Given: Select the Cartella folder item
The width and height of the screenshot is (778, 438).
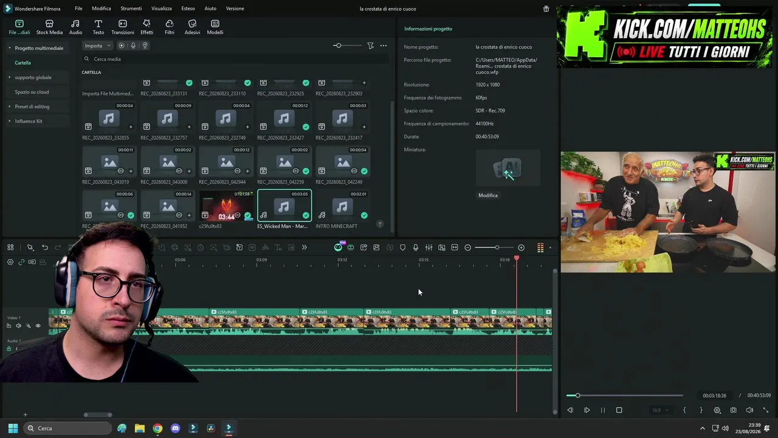Looking at the screenshot, I should point(23,63).
